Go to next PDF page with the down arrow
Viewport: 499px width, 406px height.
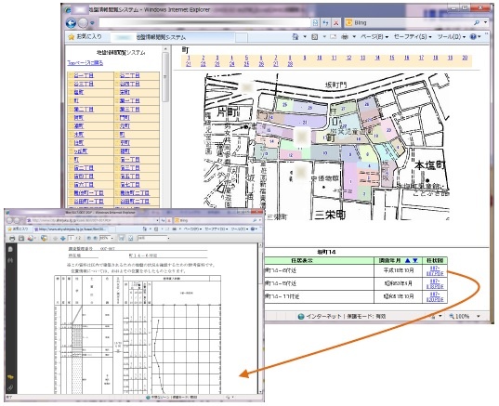point(63,238)
